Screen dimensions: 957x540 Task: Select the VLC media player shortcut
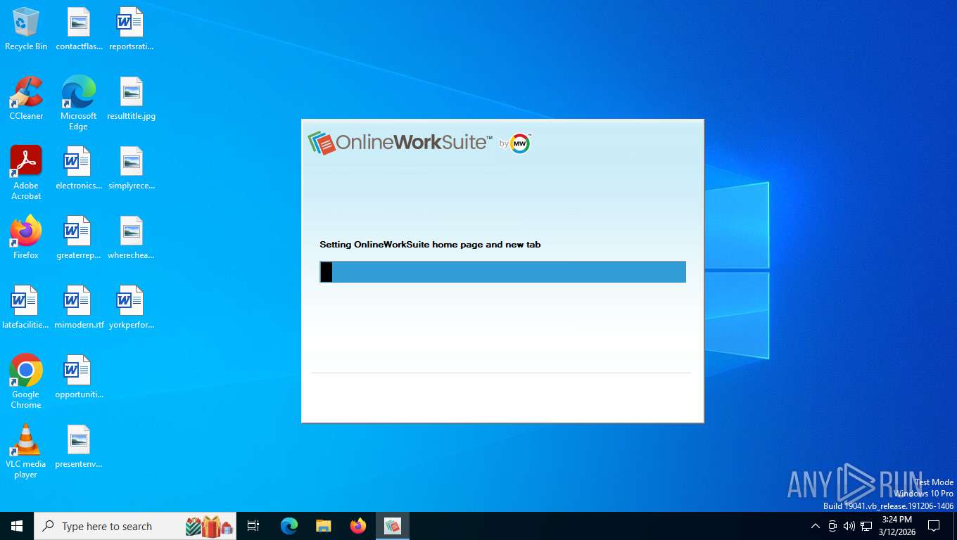(26, 451)
